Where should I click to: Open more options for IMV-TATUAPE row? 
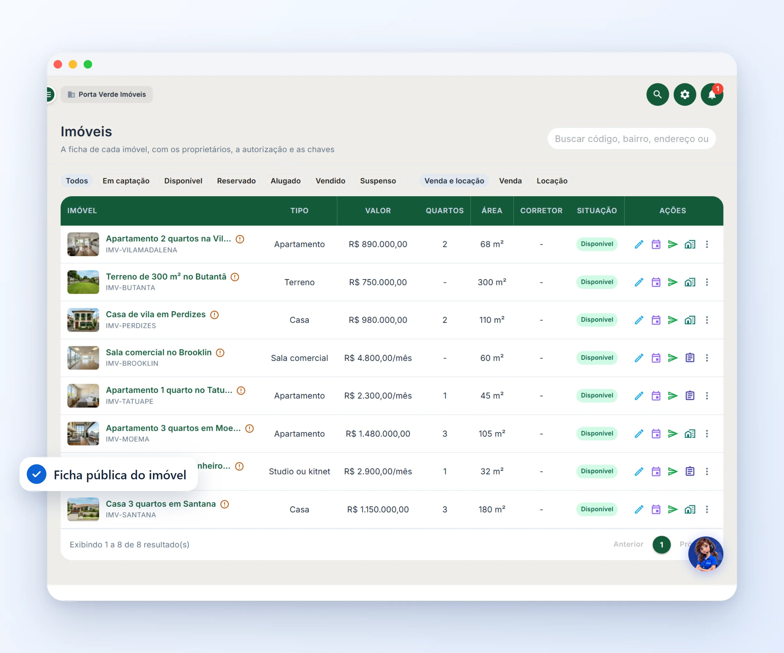pyautogui.click(x=706, y=395)
